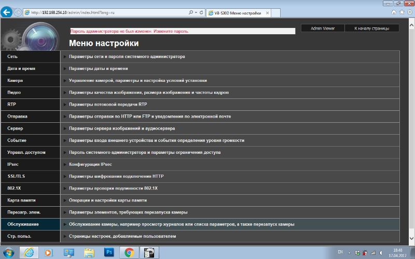
Task: Open the RTP settings section
Action: pyautogui.click(x=31, y=105)
